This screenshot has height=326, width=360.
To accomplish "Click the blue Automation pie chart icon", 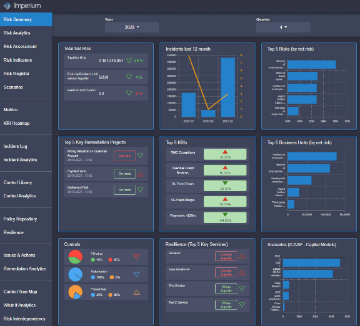I will (x=75, y=274).
